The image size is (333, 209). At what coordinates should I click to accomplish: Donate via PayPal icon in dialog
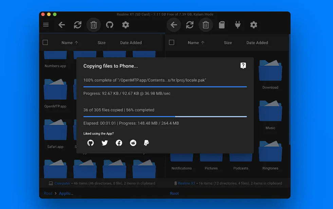tap(146, 143)
